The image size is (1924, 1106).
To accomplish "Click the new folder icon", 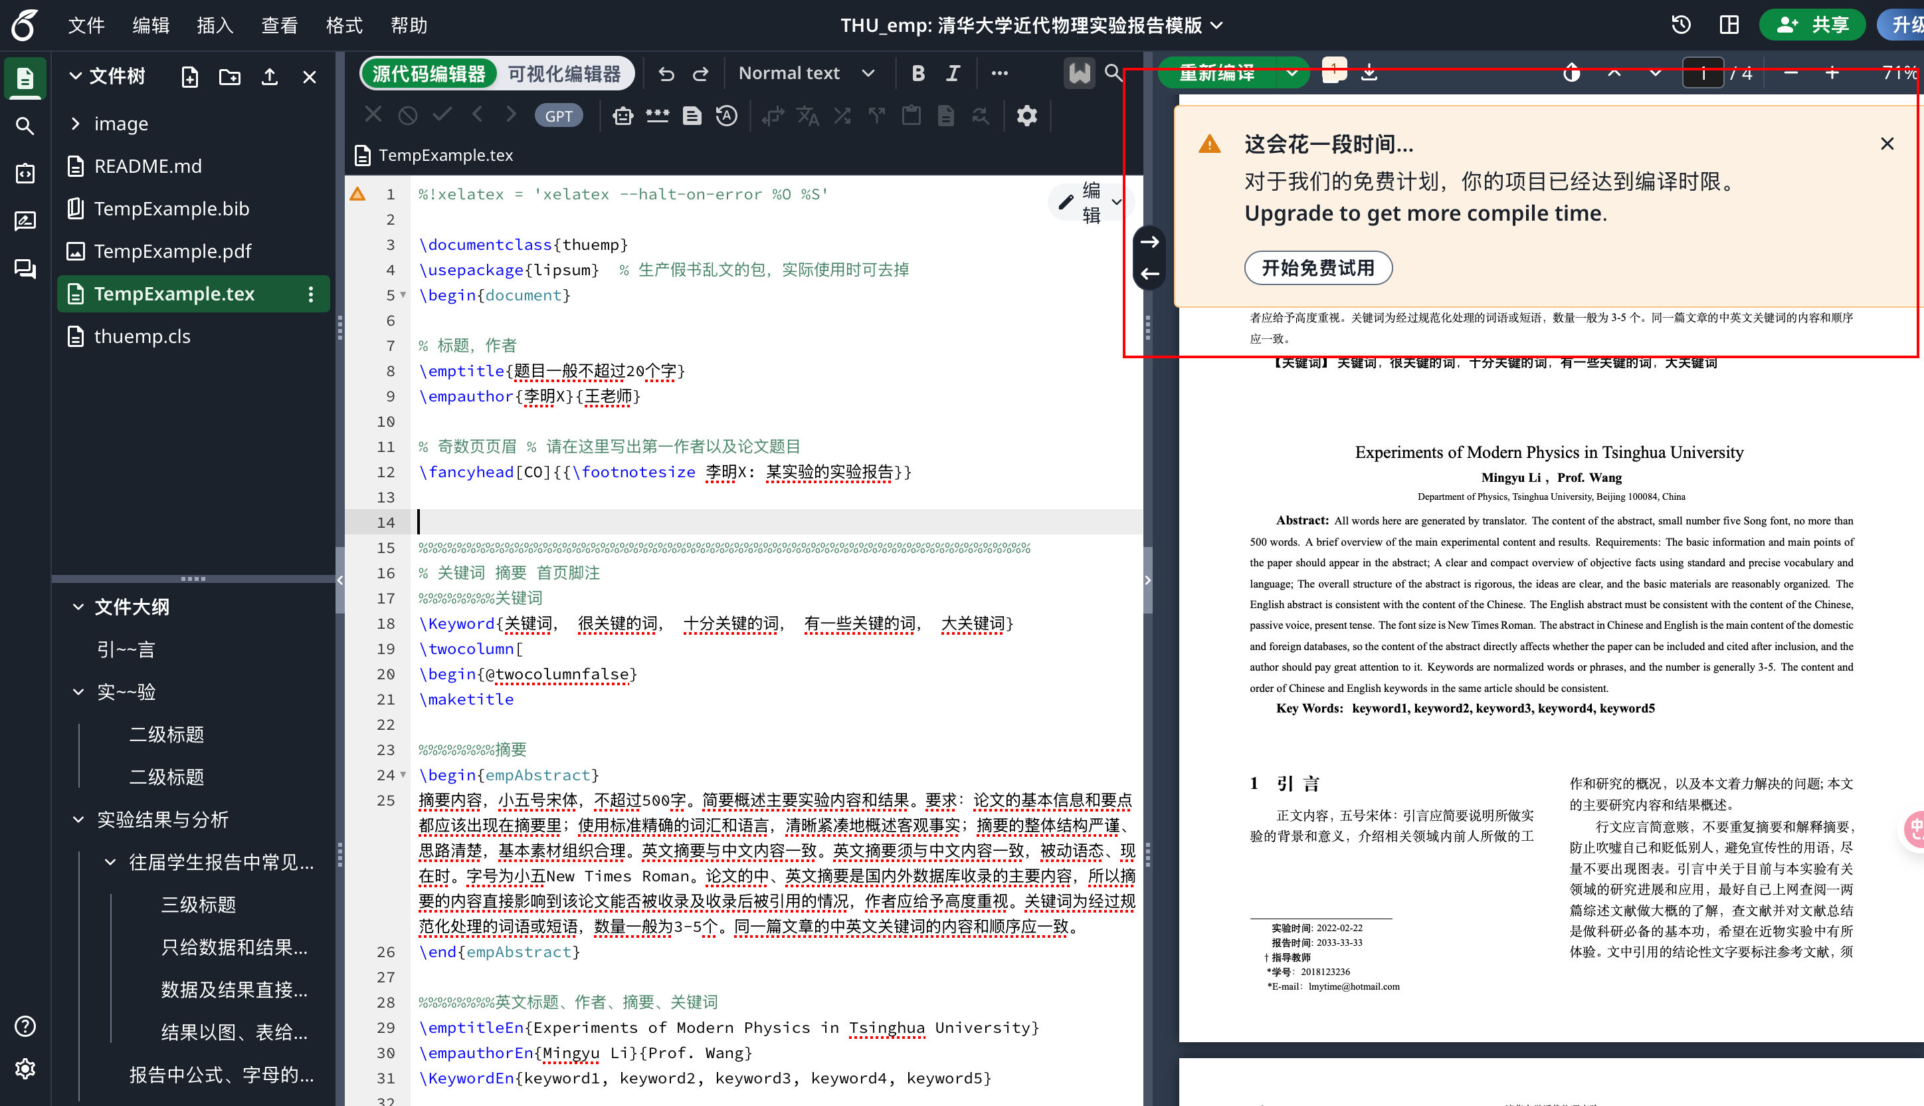I will point(229,76).
